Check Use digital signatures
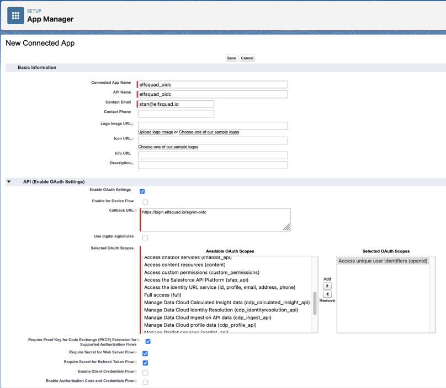 145,238
